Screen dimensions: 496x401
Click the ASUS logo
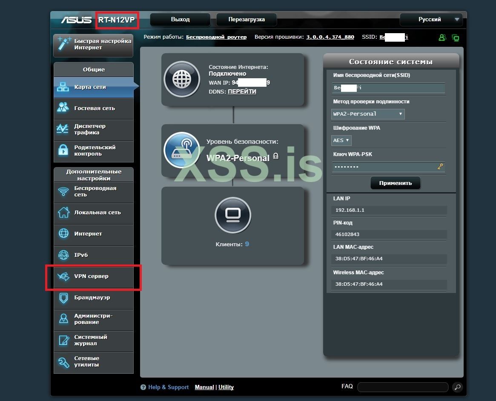coord(76,20)
